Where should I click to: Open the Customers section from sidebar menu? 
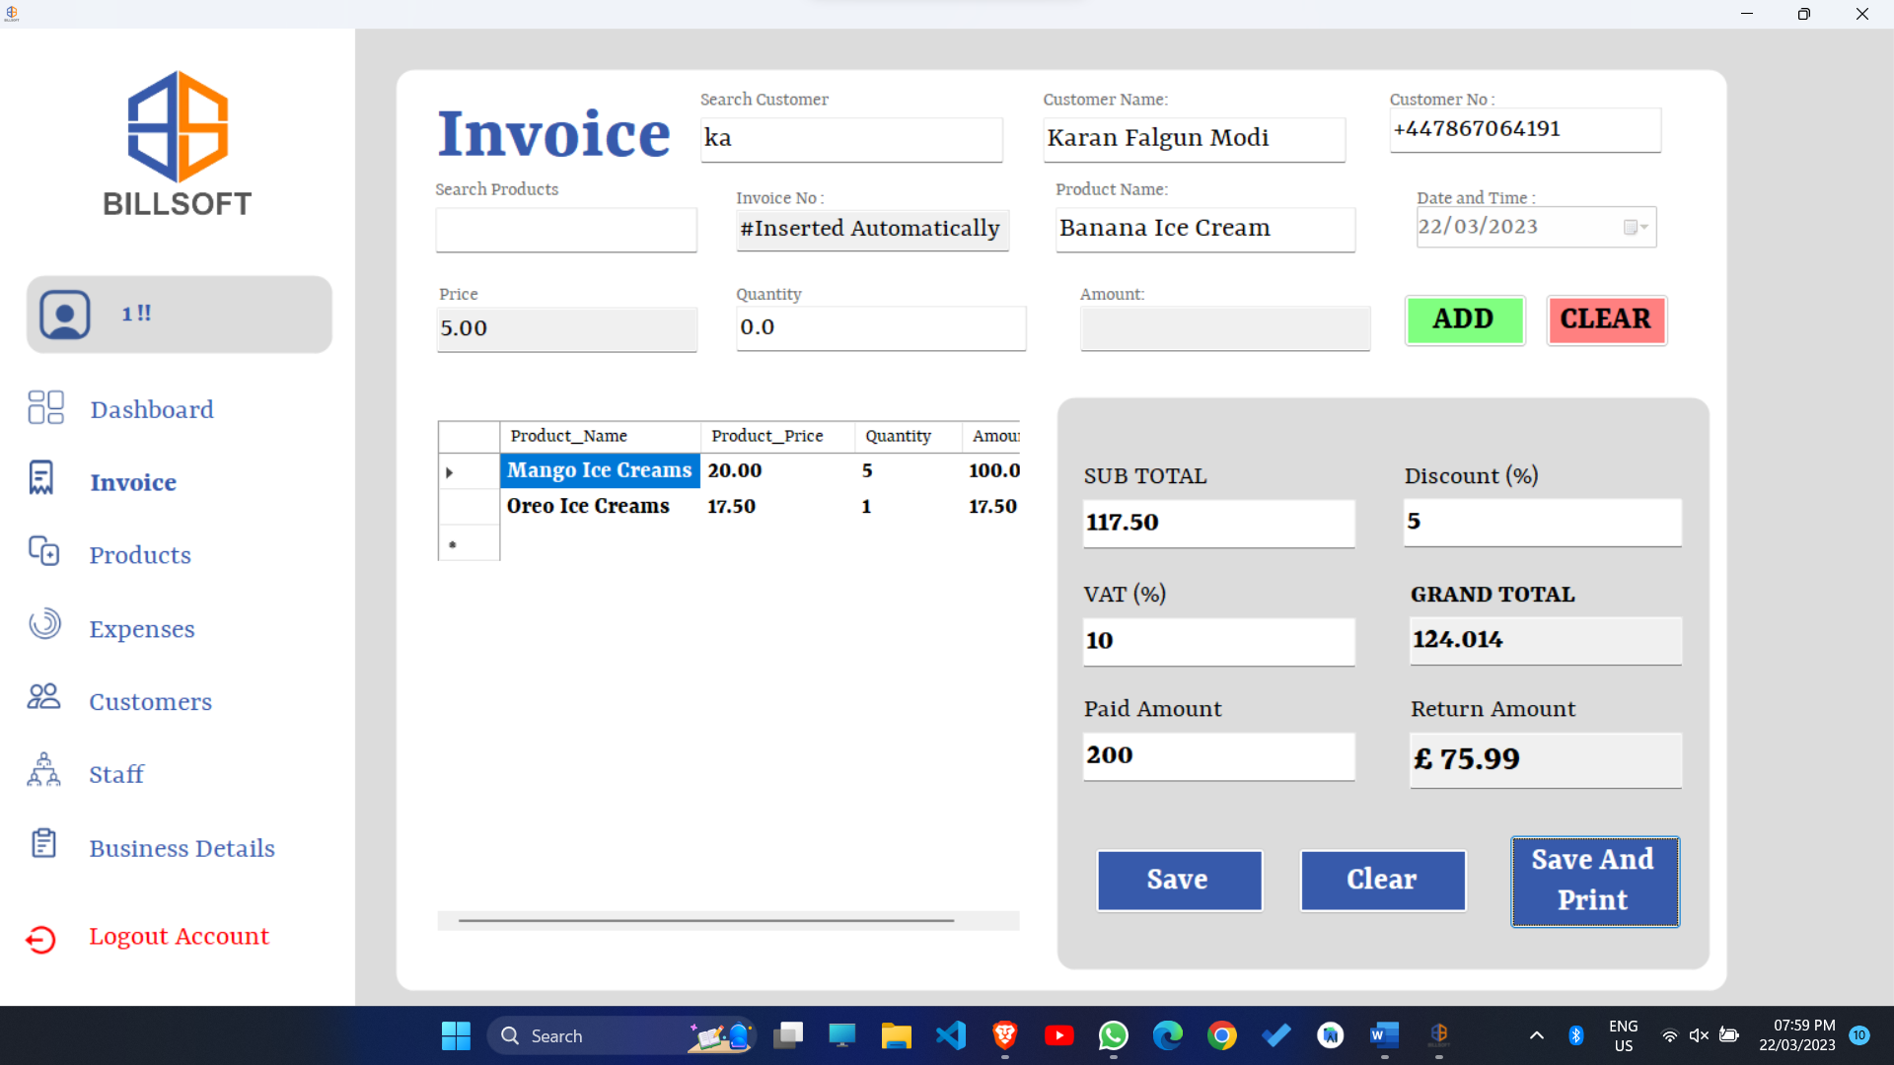coord(150,701)
